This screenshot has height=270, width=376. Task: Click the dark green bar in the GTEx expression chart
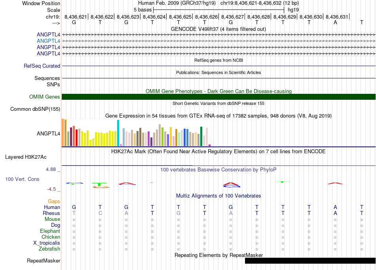[x=201, y=136]
